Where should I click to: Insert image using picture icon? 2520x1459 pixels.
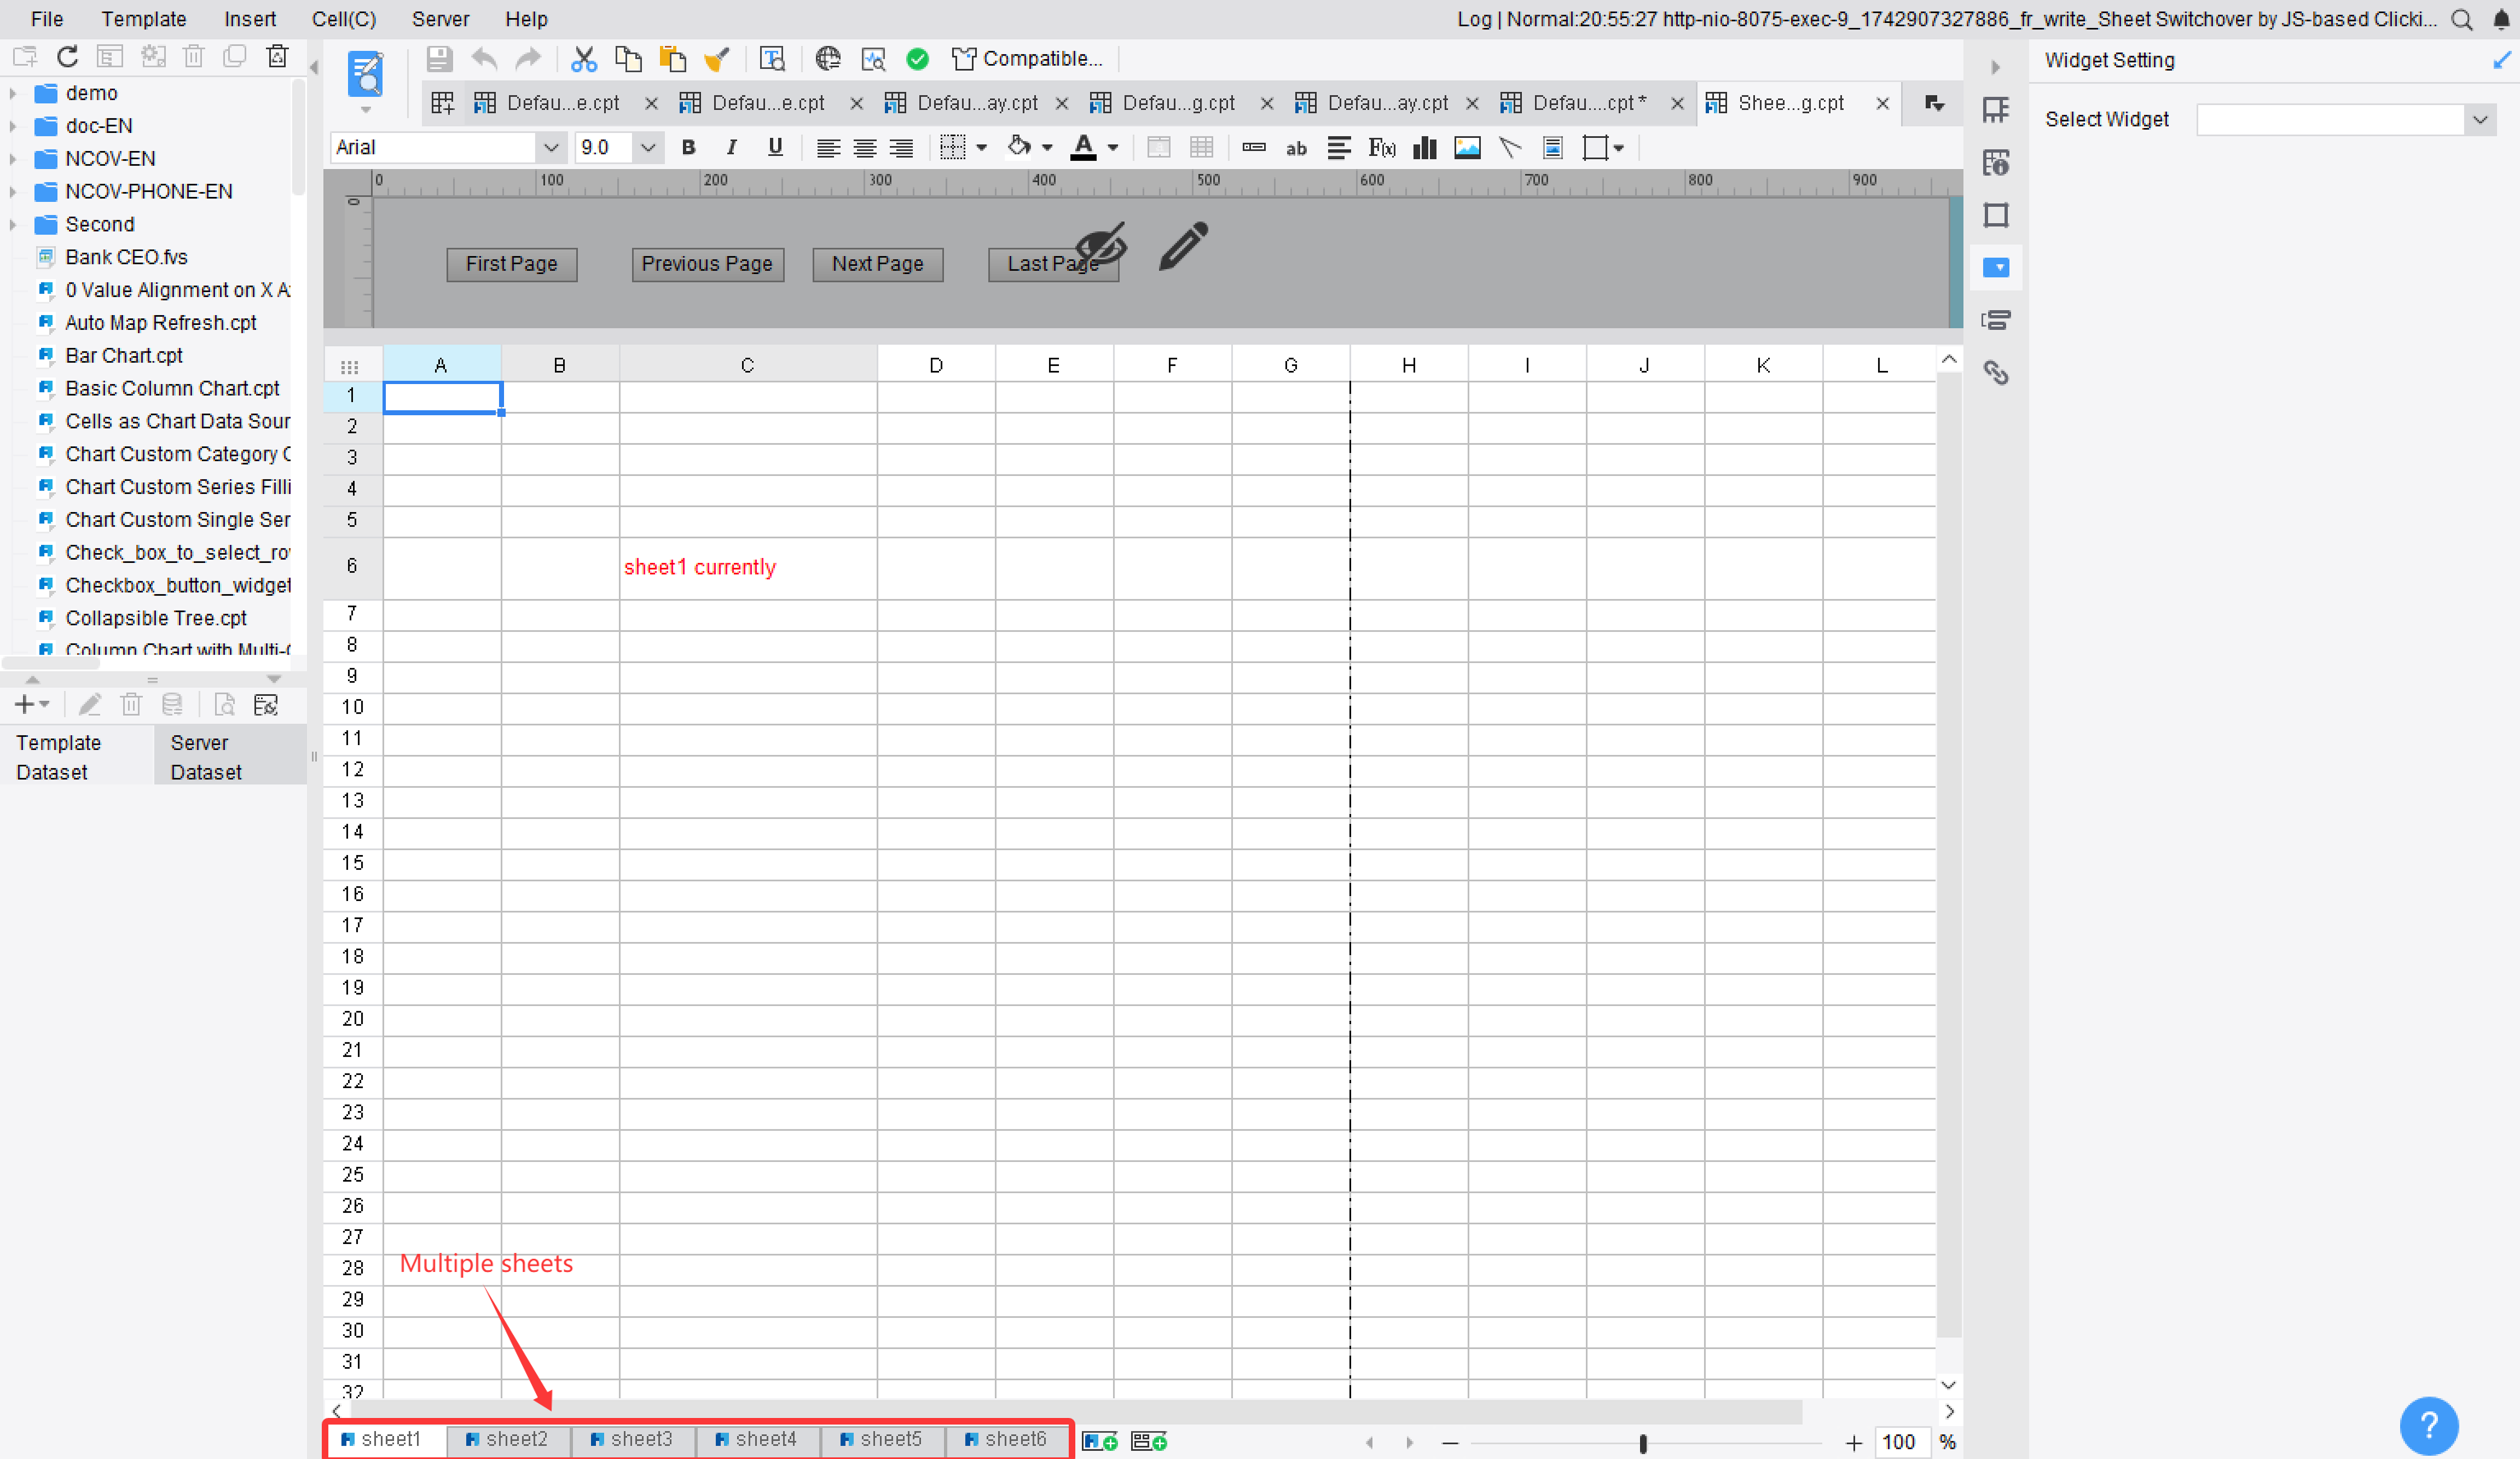(1467, 148)
